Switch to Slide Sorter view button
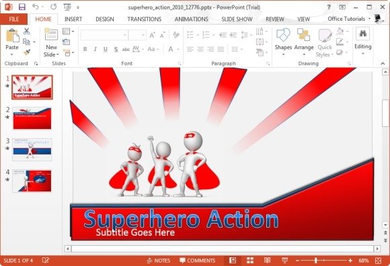The height and width of the screenshot is (266, 390). click(x=250, y=260)
